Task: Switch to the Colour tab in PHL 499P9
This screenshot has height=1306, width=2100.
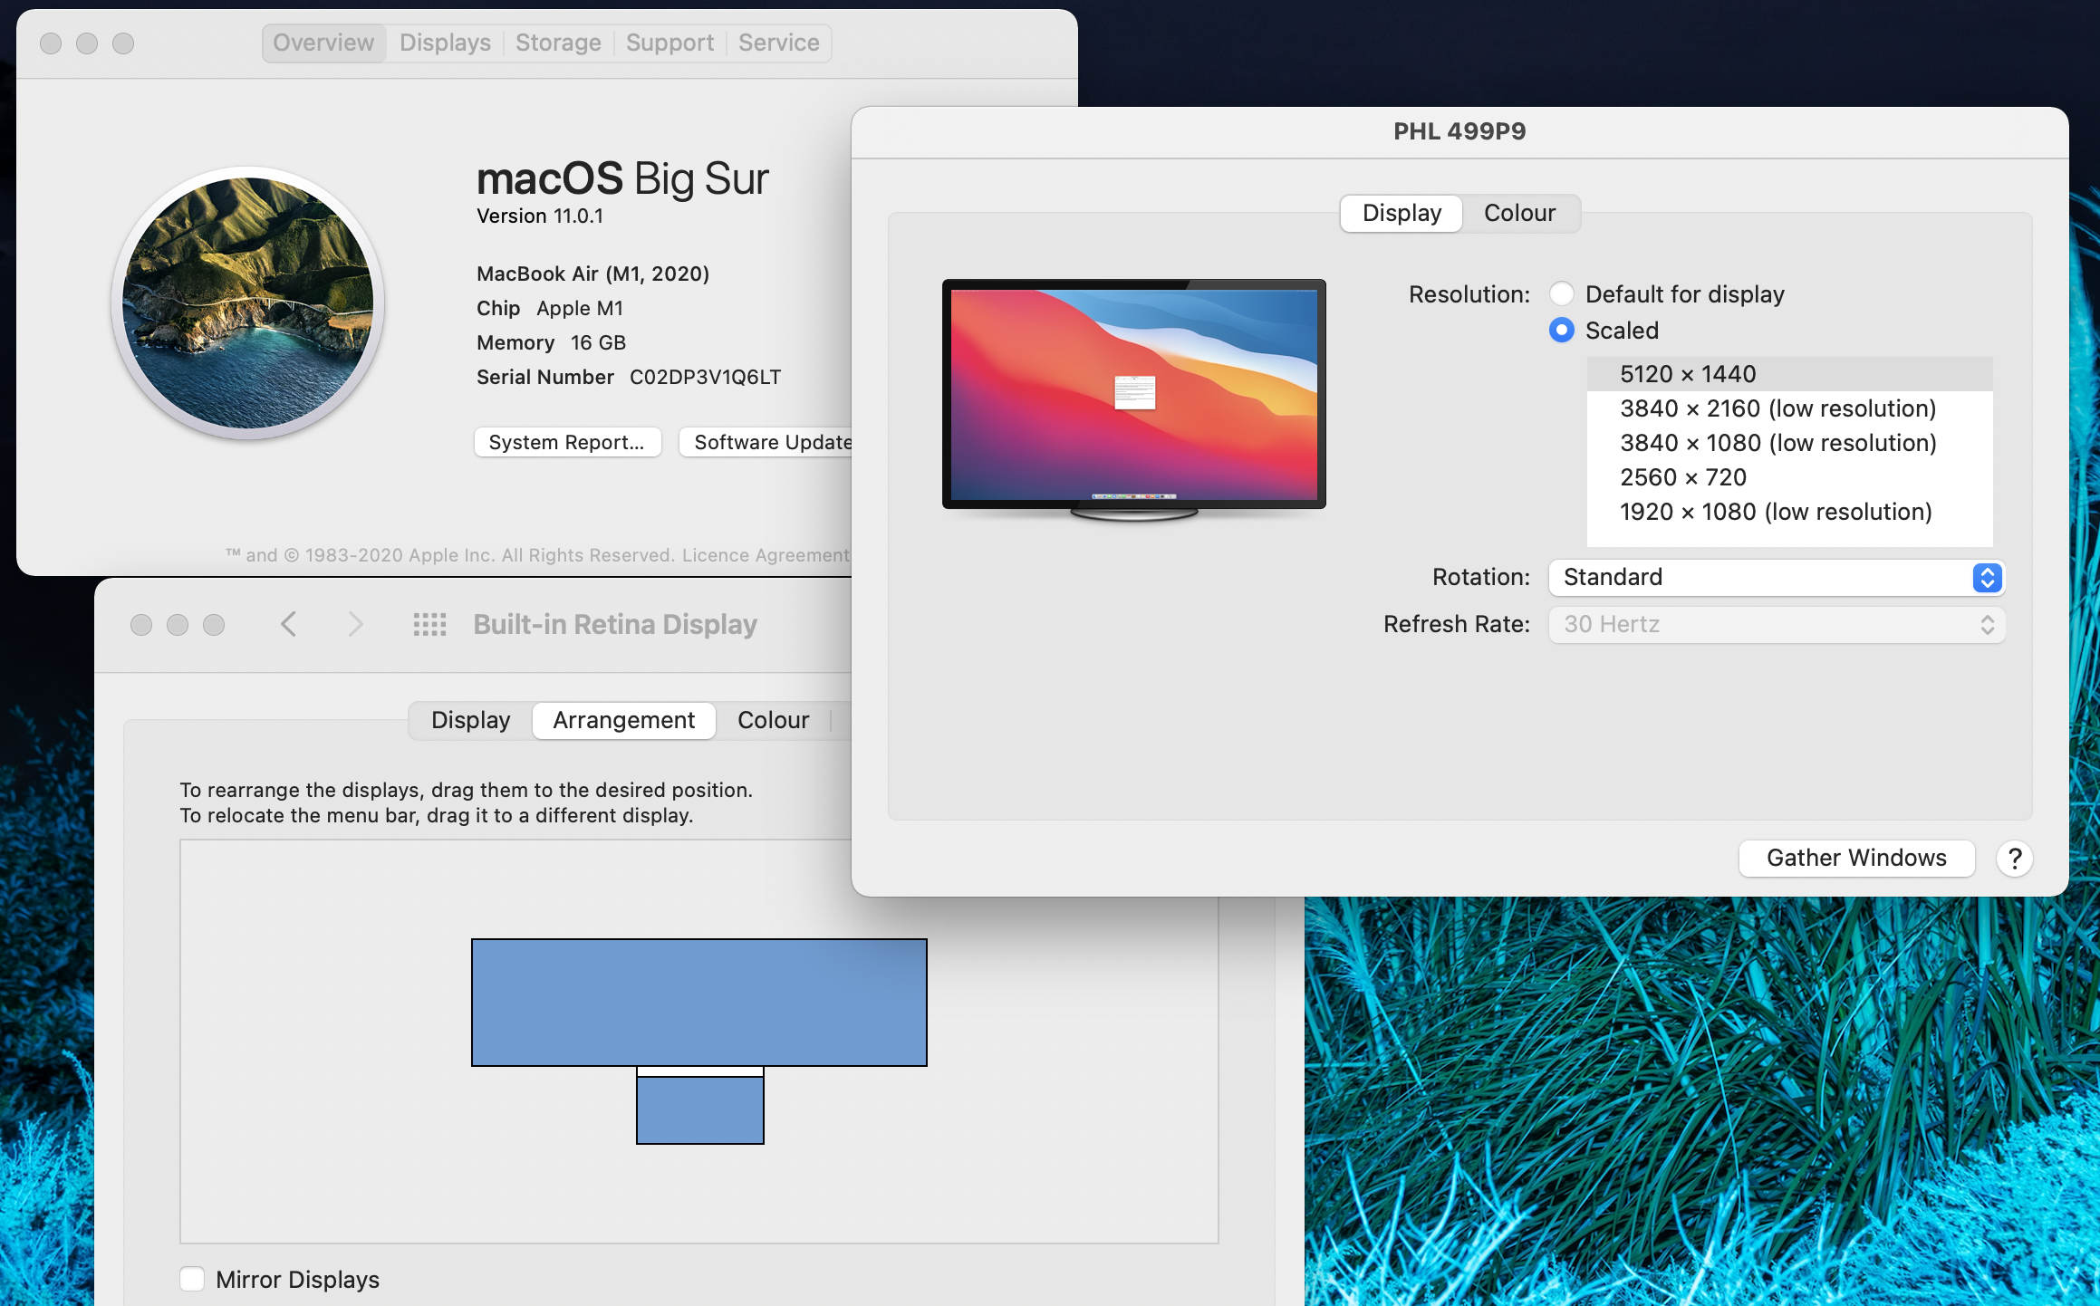Action: pyautogui.click(x=1519, y=214)
